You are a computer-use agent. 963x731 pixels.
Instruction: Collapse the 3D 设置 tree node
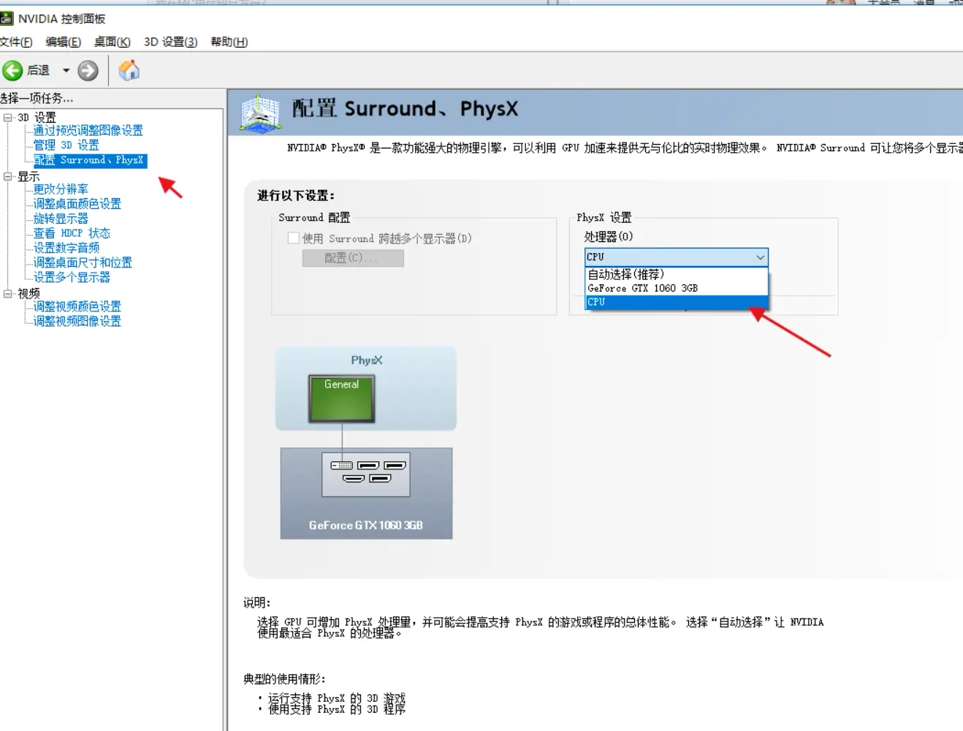tap(8, 118)
